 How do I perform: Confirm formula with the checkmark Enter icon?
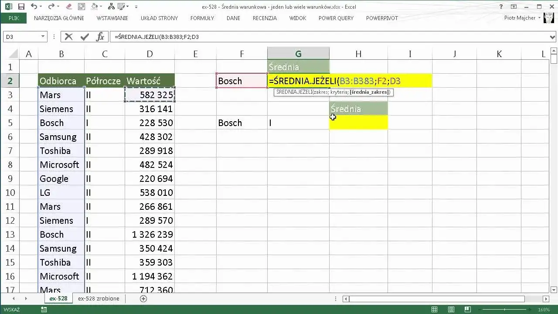coord(85,37)
